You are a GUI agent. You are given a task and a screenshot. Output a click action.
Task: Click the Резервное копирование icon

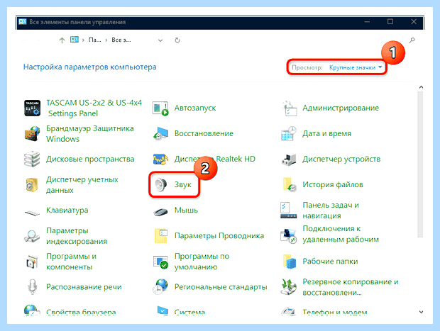pos(288,287)
